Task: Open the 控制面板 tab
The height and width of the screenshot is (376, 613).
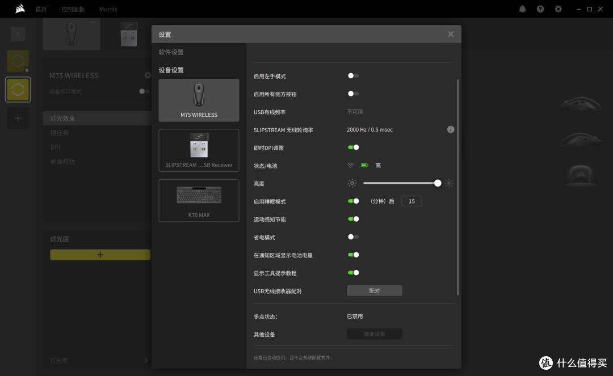Action: [x=73, y=9]
